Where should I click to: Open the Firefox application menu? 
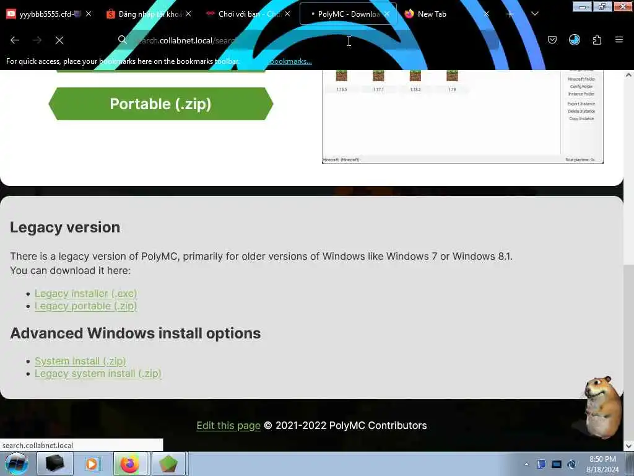coord(619,40)
